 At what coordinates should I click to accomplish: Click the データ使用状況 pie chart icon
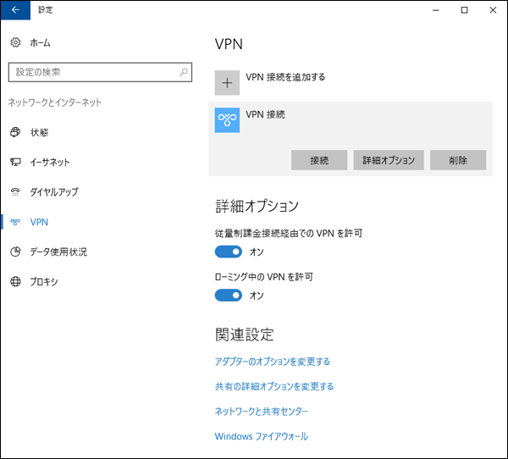(x=15, y=252)
